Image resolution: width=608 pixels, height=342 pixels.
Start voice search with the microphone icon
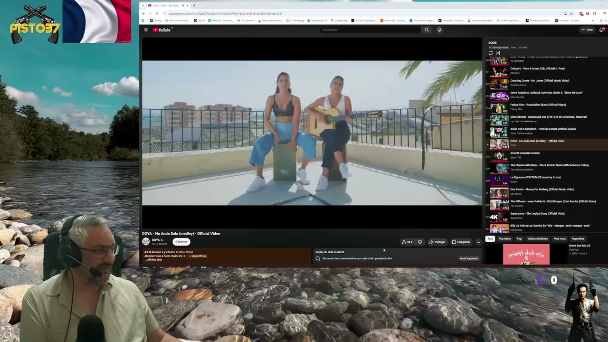[x=439, y=30]
